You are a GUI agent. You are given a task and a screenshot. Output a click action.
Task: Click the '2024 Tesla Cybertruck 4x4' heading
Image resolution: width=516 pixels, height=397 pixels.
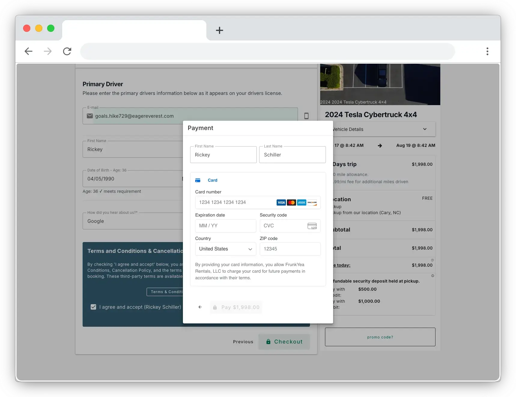(x=371, y=115)
